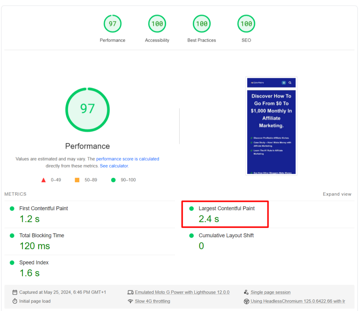Click the stopwatch icon for Initial page load
This screenshot has height=311, width=361.
click(14, 301)
